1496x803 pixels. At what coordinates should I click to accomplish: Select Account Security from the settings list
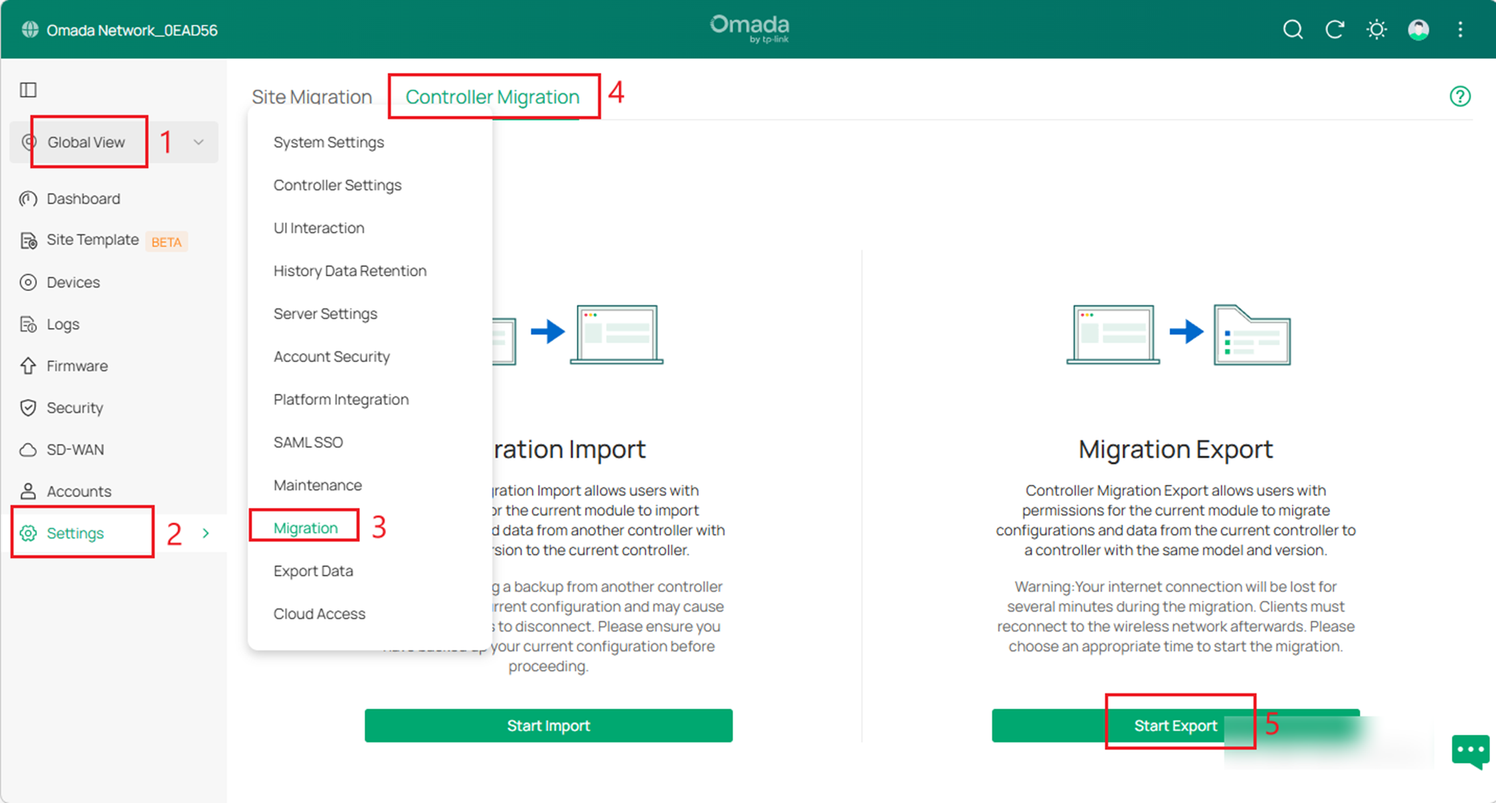tap(331, 356)
